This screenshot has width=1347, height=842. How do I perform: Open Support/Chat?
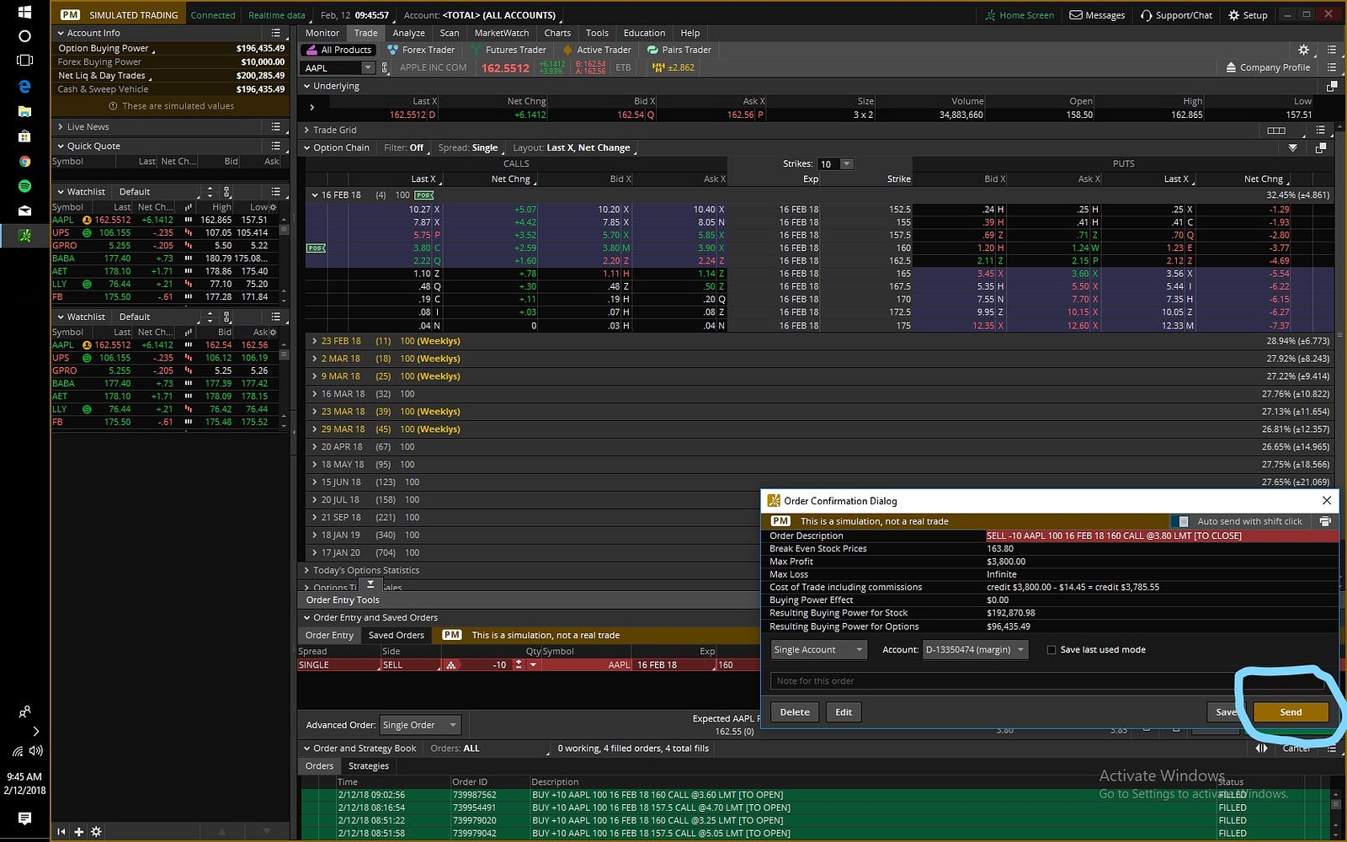click(x=1176, y=15)
